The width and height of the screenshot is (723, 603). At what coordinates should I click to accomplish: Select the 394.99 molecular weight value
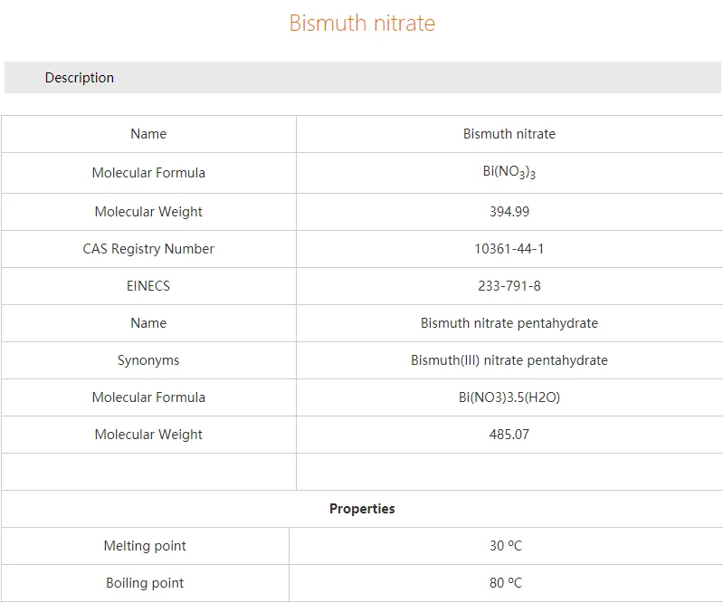tap(509, 212)
